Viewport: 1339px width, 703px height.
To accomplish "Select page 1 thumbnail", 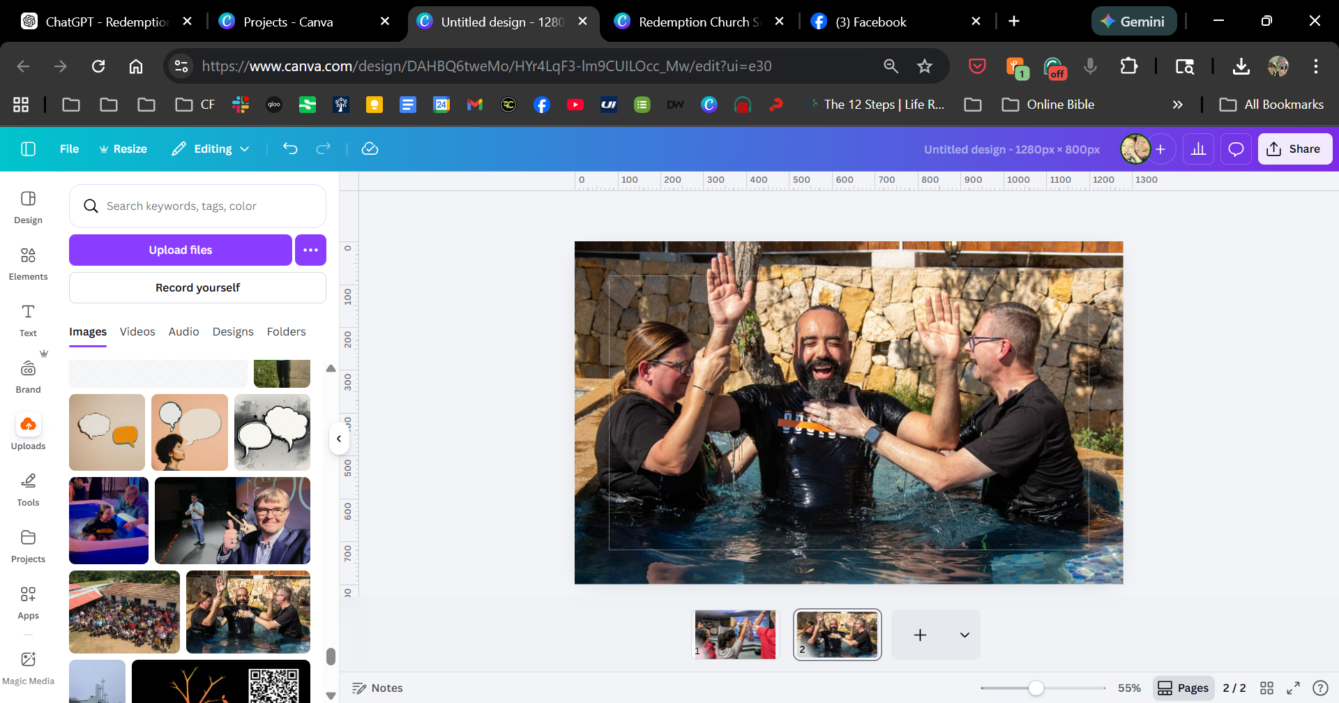I will (735, 635).
